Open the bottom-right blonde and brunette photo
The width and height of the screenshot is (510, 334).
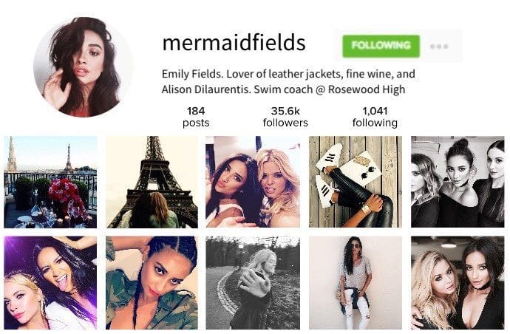458,282
